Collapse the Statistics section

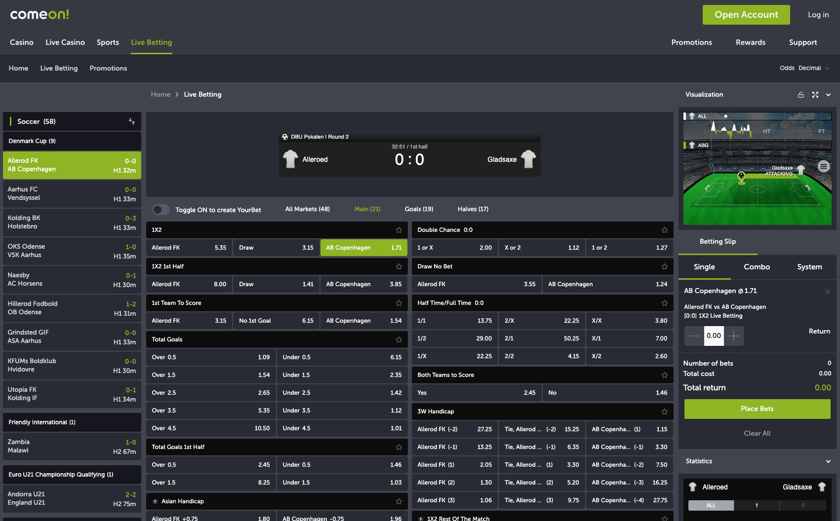coord(828,461)
